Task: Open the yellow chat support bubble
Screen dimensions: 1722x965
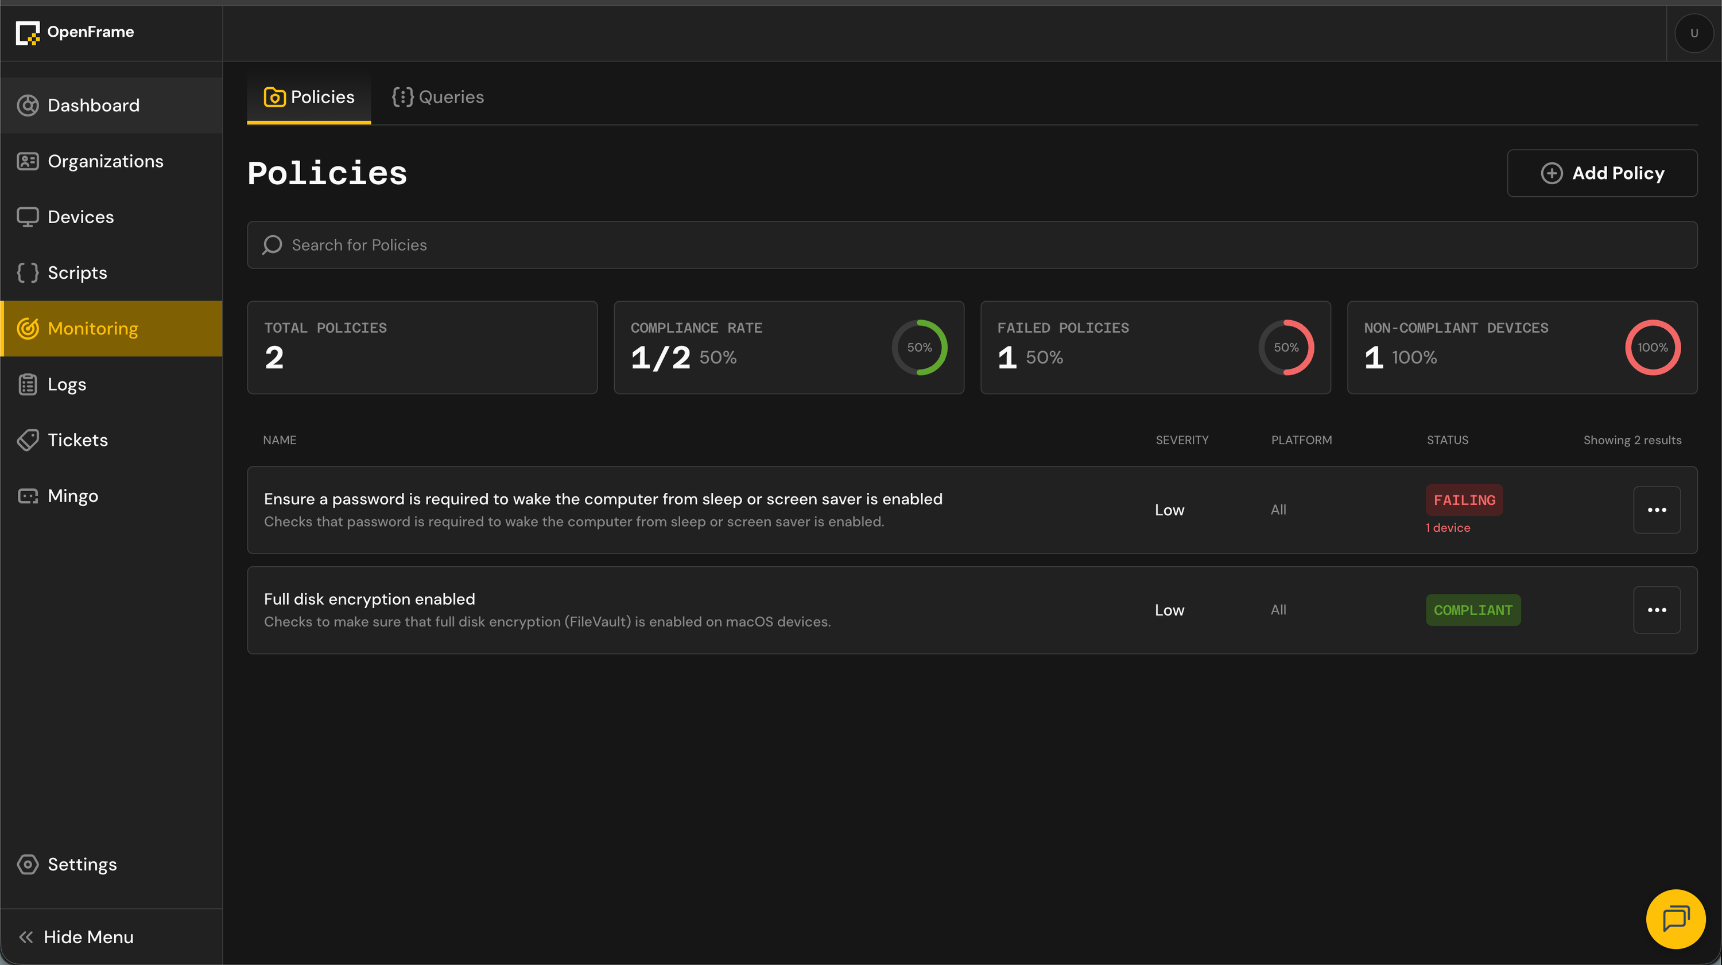Action: (1675, 919)
